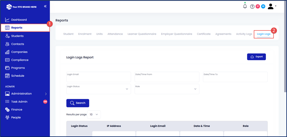This screenshot has width=287, height=137.
Task: Open Finance in the sidebar
Action: [17, 109]
